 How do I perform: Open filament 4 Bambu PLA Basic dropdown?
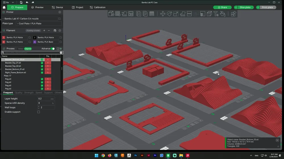pyautogui.click(x=48, y=42)
